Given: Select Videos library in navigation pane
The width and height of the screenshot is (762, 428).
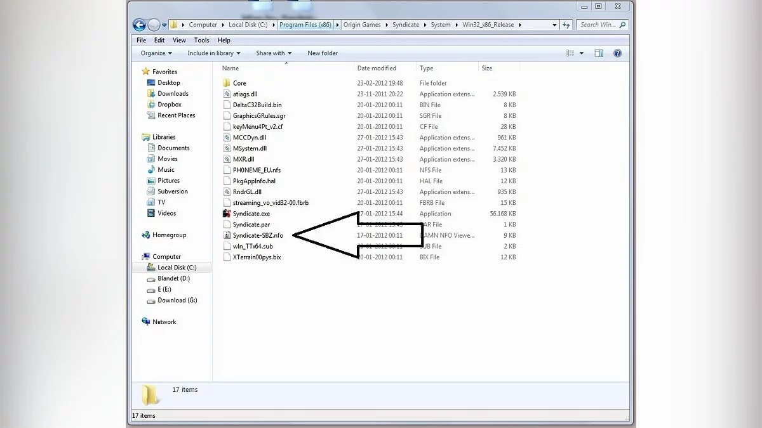Looking at the screenshot, I should [x=167, y=213].
